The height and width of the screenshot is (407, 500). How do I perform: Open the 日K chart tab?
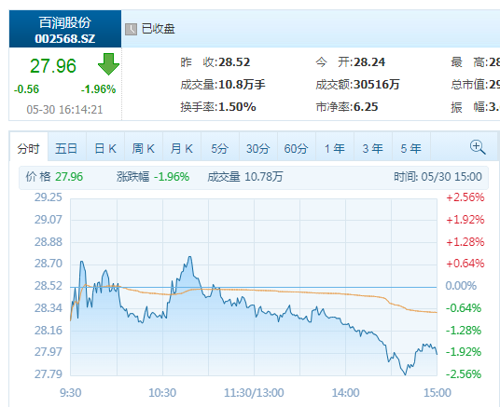coord(105,148)
